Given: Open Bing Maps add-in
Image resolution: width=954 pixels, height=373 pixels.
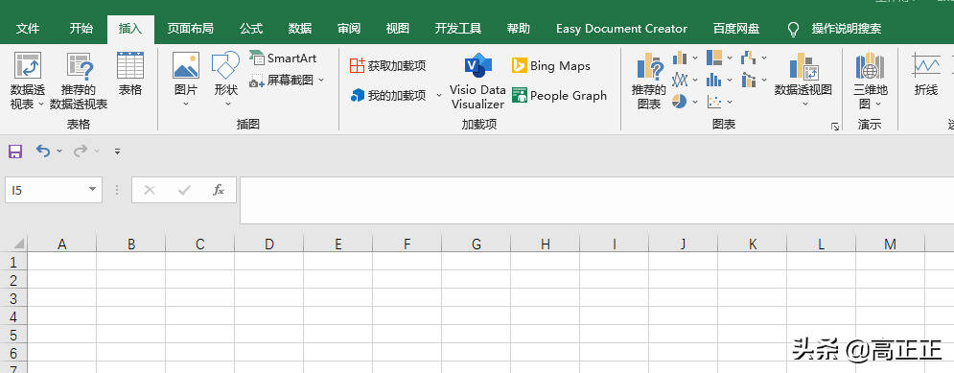Looking at the screenshot, I should 551,66.
